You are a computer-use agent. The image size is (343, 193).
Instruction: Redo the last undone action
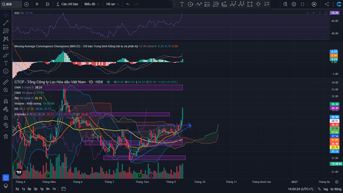(137, 4)
